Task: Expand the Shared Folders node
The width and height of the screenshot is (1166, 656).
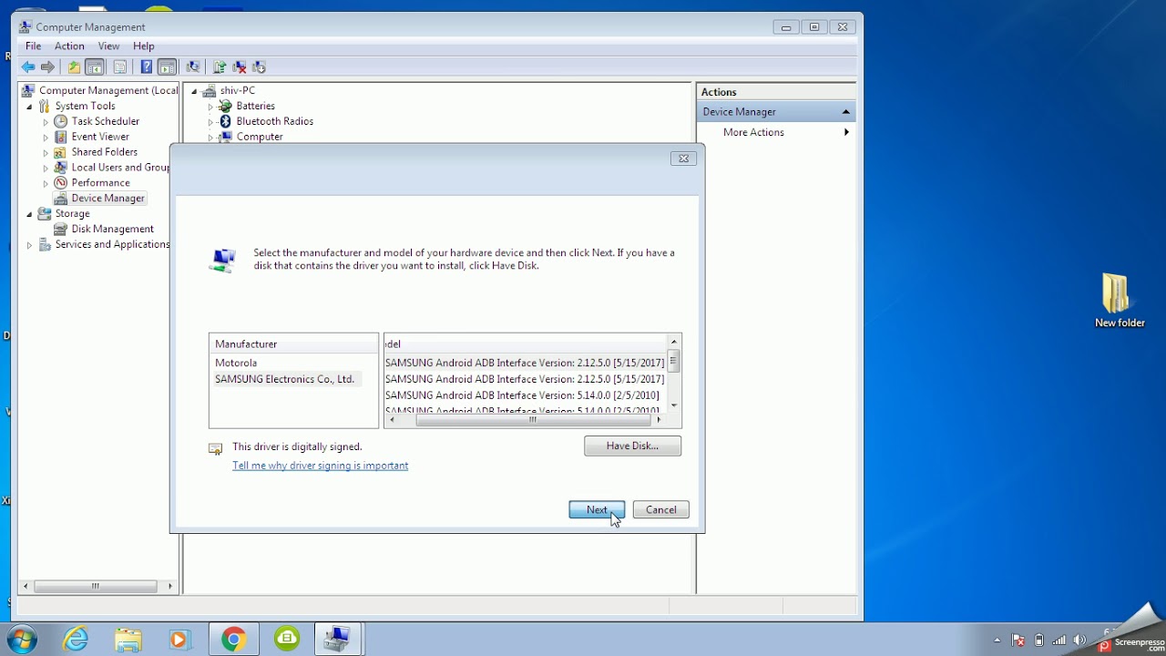Action: point(46,153)
